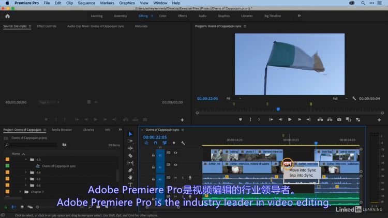Click the out-of-sync red indicator on clip

point(287,164)
